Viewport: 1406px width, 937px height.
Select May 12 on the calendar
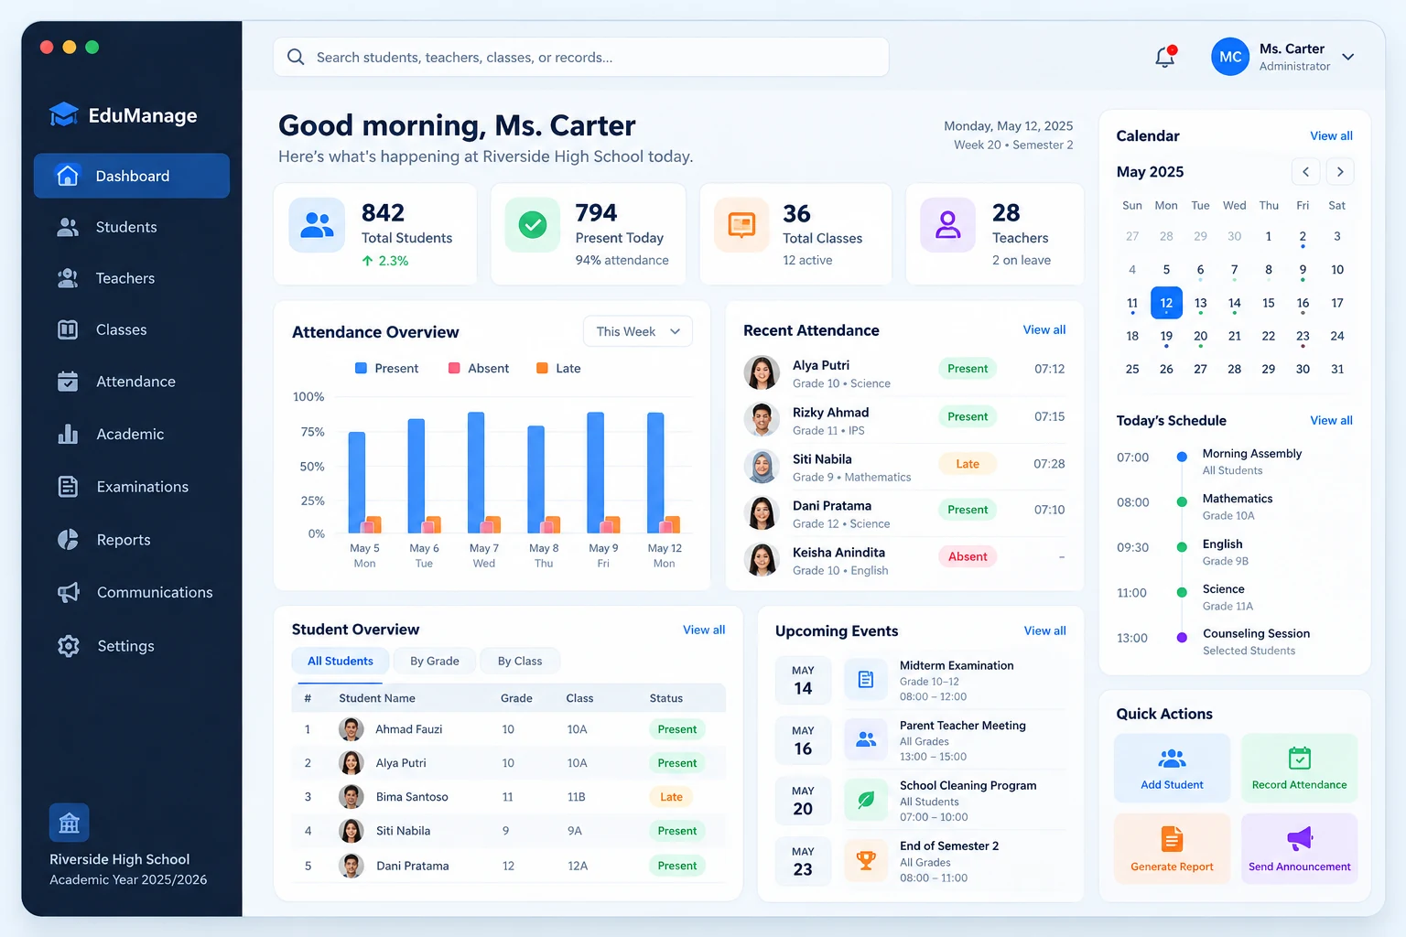(1166, 303)
